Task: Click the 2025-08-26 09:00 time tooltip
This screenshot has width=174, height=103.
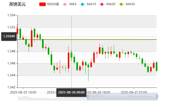Action: tap(71, 92)
